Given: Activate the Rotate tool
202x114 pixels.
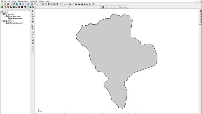Looking at the screenshot, I should pyautogui.click(x=33, y=16).
